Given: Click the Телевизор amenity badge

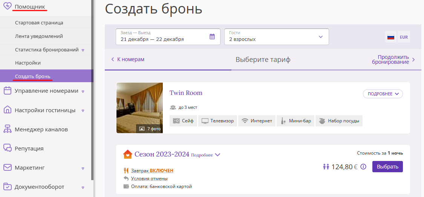Looking at the screenshot, I should click(218, 121).
